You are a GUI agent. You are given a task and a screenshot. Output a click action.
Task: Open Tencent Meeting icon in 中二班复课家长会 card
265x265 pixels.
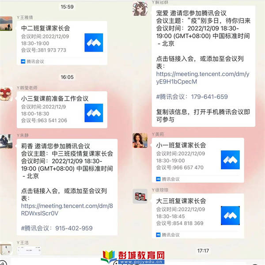click(94, 42)
